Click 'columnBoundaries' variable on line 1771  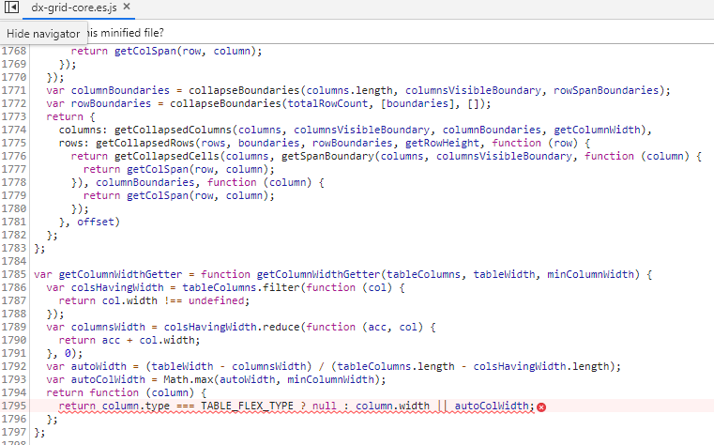click(120, 90)
